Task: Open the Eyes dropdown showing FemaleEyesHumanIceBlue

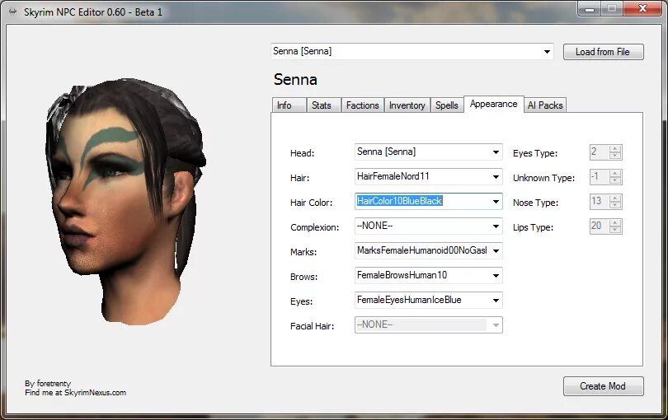Action: pyautogui.click(x=429, y=300)
